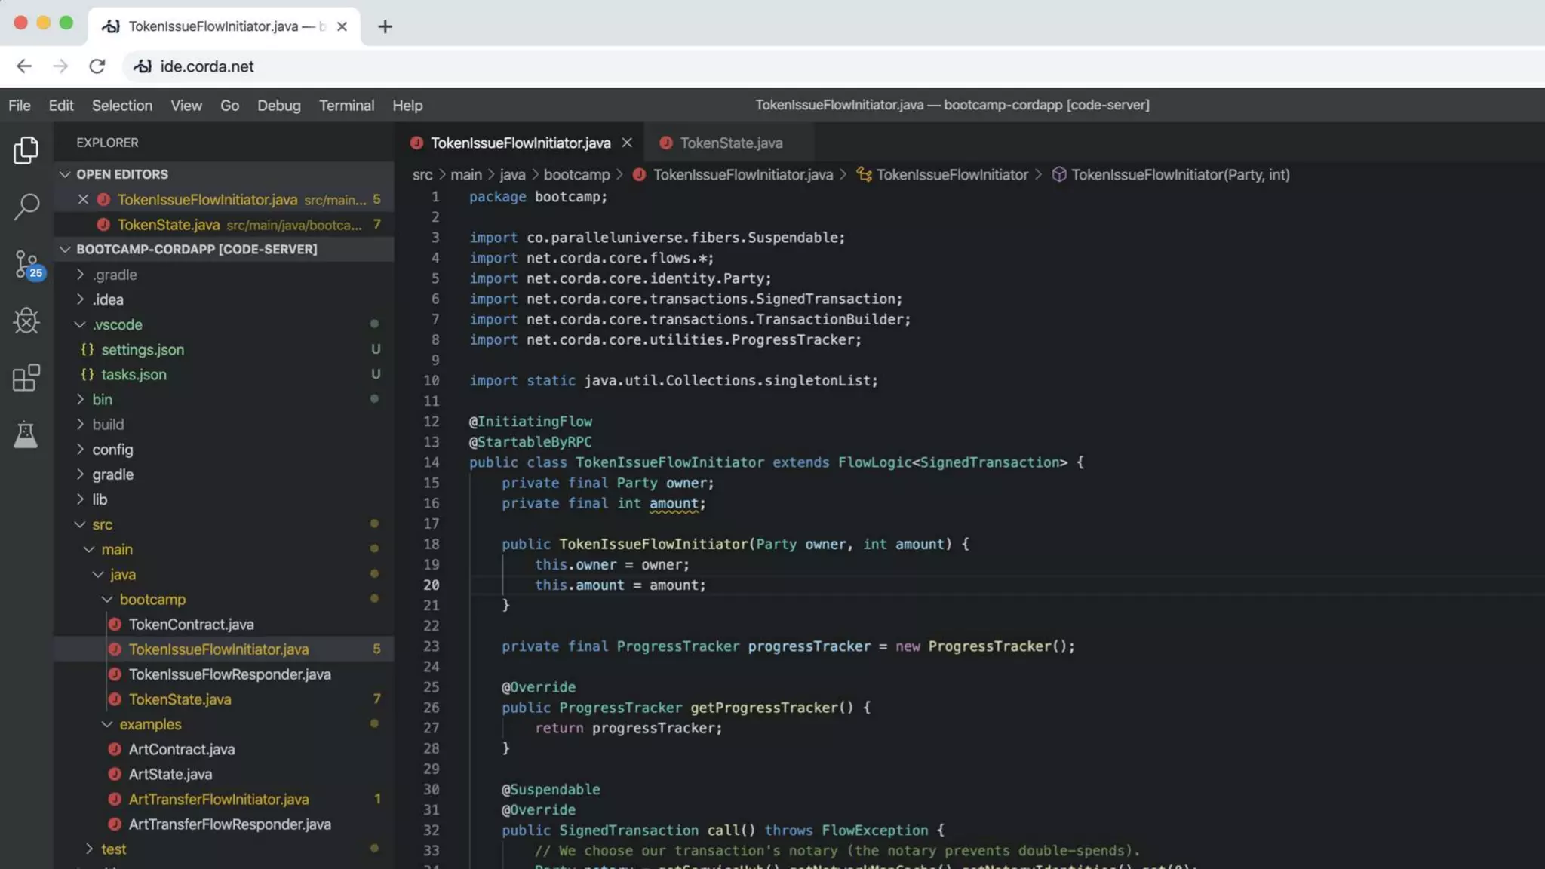This screenshot has height=869, width=1545.
Task: Open the Terminal menu
Action: 346,106
